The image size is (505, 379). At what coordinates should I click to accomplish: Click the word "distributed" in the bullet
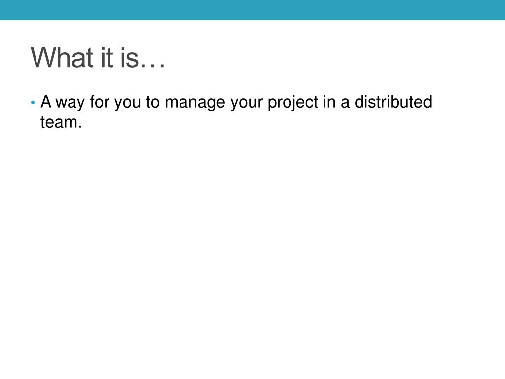click(x=393, y=102)
